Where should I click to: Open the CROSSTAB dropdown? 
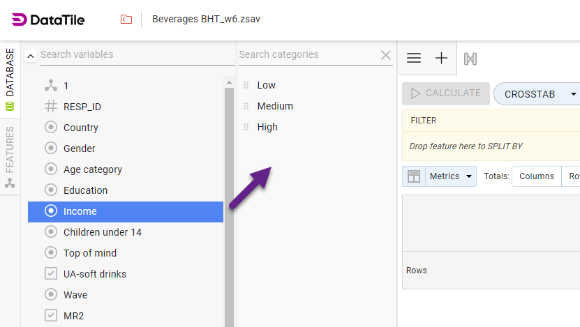tap(537, 93)
